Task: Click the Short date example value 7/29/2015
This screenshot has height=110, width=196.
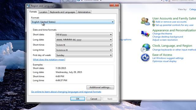Action: click(x=61, y=68)
